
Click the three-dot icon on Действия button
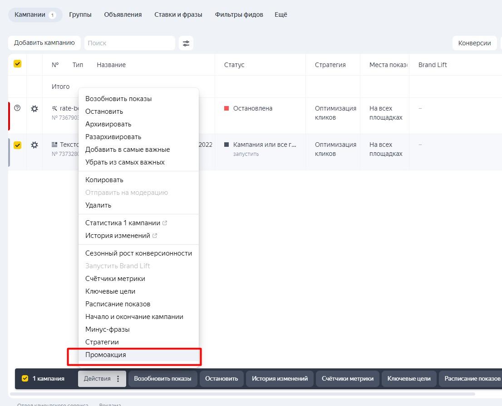coord(118,379)
